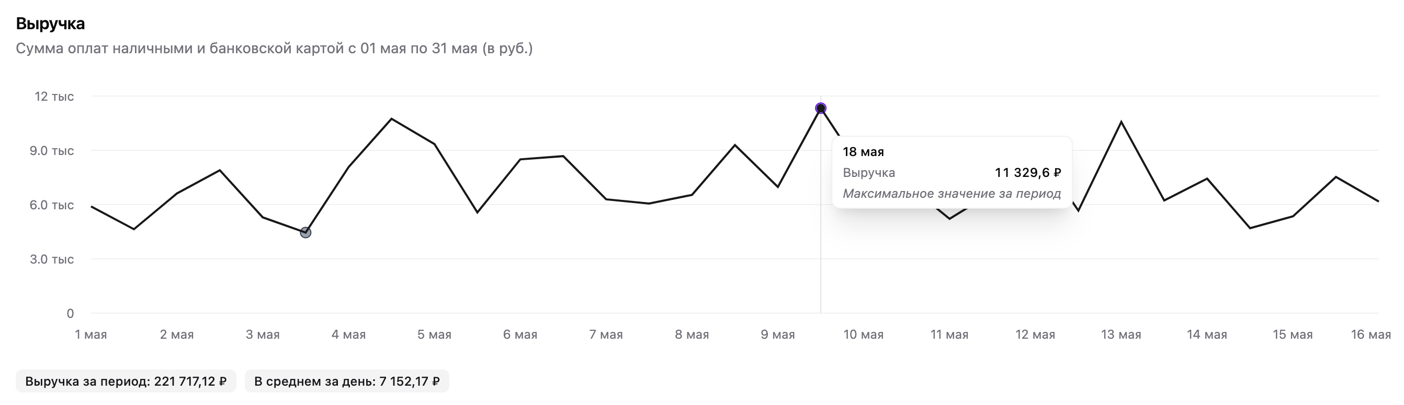Image resolution: width=1404 pixels, height=405 pixels.
Task: Click the "12 тыс" y-axis label
Action: tap(54, 97)
